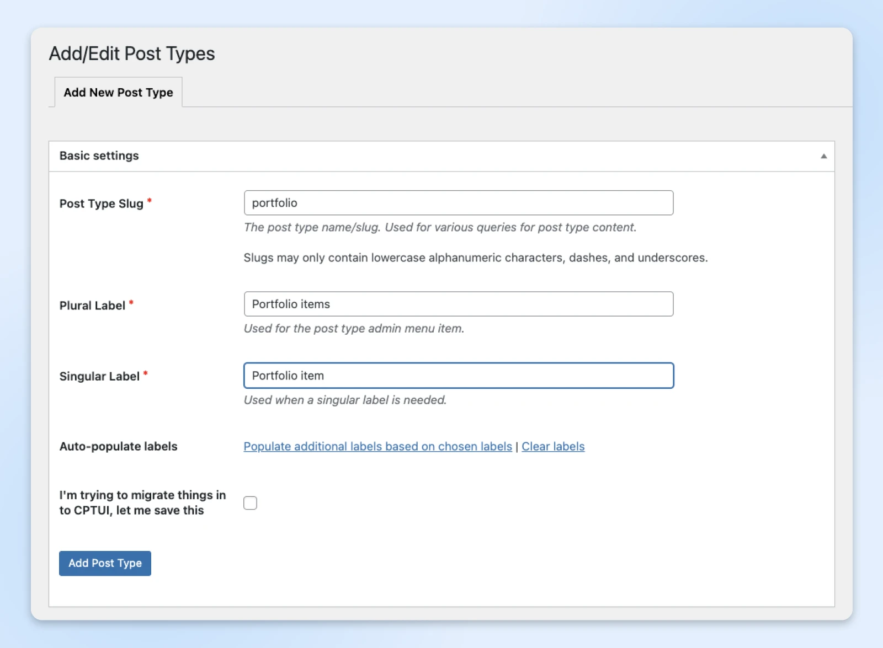This screenshot has height=648, width=883.
Task: Click the Post Type Slug field label
Action: [x=102, y=204]
